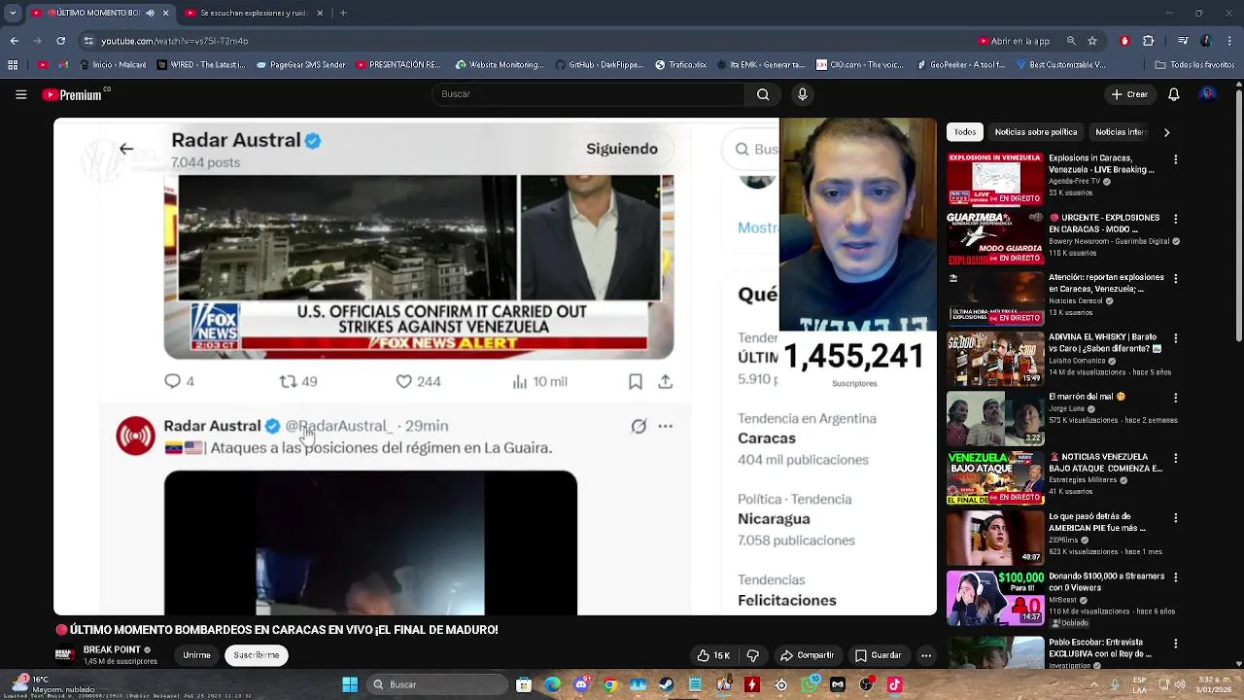Viewport: 1244px width, 700px height.
Task: Open Donando $100,000 a Streamers thumbnail
Action: pyautogui.click(x=995, y=599)
